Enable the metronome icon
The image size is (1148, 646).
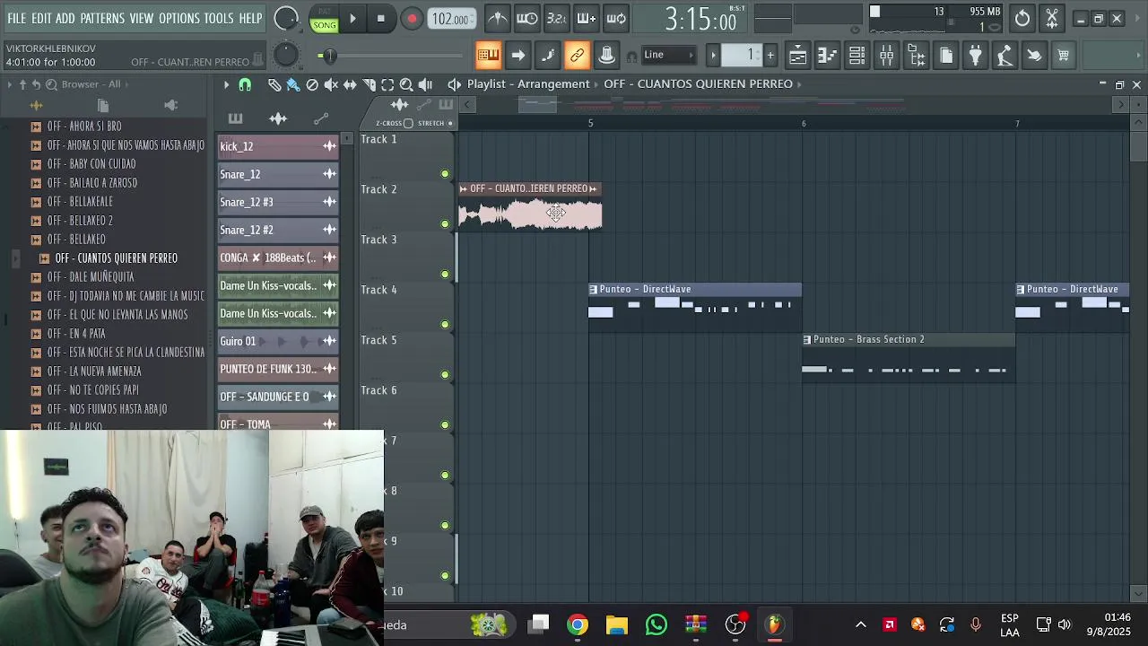498,18
